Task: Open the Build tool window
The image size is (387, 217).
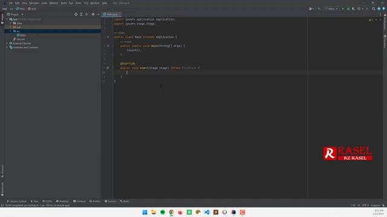Action: pyautogui.click(x=125, y=201)
